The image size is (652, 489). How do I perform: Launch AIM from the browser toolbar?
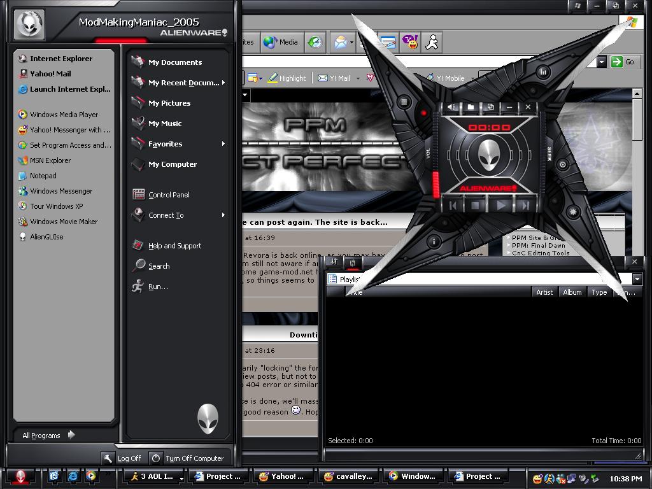(432, 42)
